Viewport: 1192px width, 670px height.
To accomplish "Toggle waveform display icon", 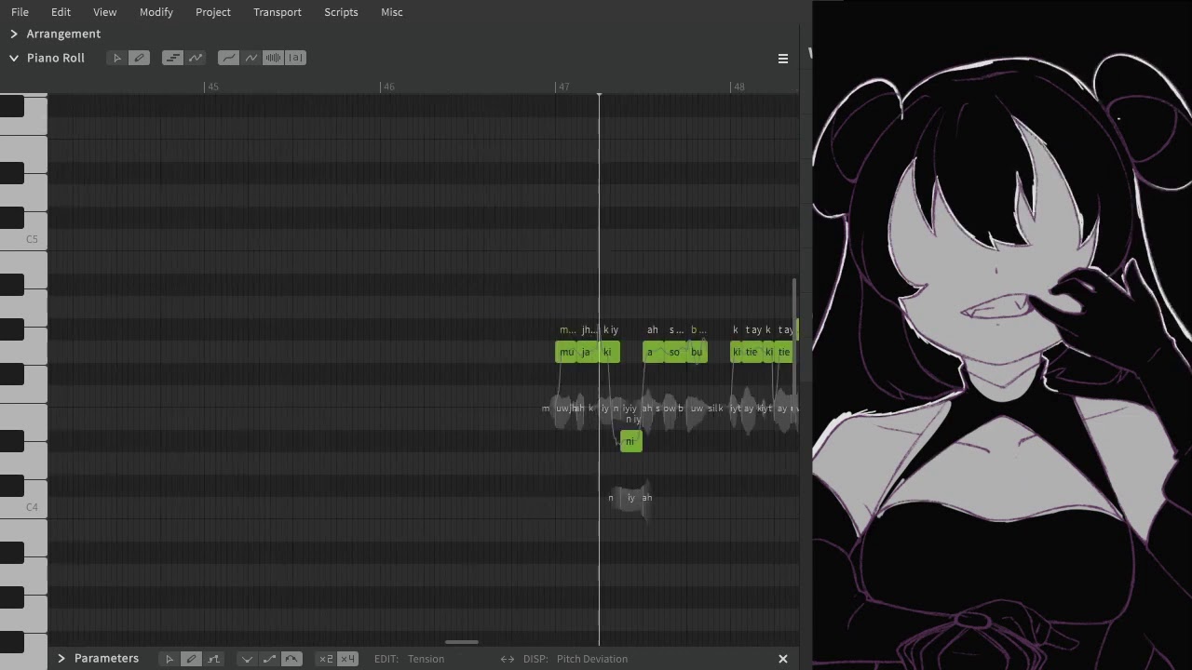I will click(273, 58).
